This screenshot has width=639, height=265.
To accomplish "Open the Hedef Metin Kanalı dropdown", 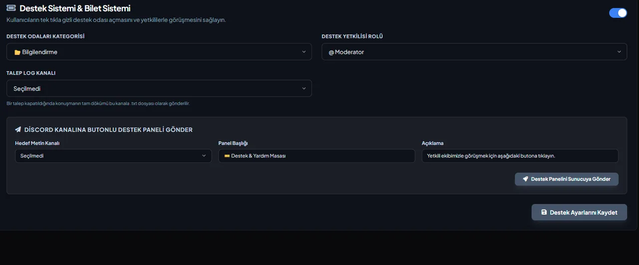I will (113, 156).
